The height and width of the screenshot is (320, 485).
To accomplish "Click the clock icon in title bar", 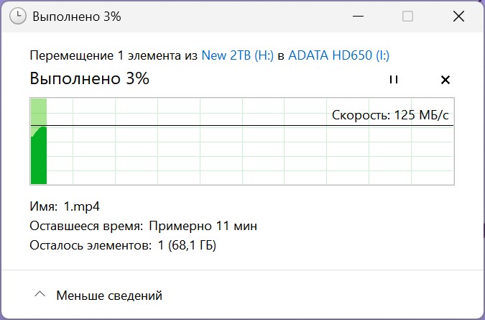I will pyautogui.click(x=18, y=16).
